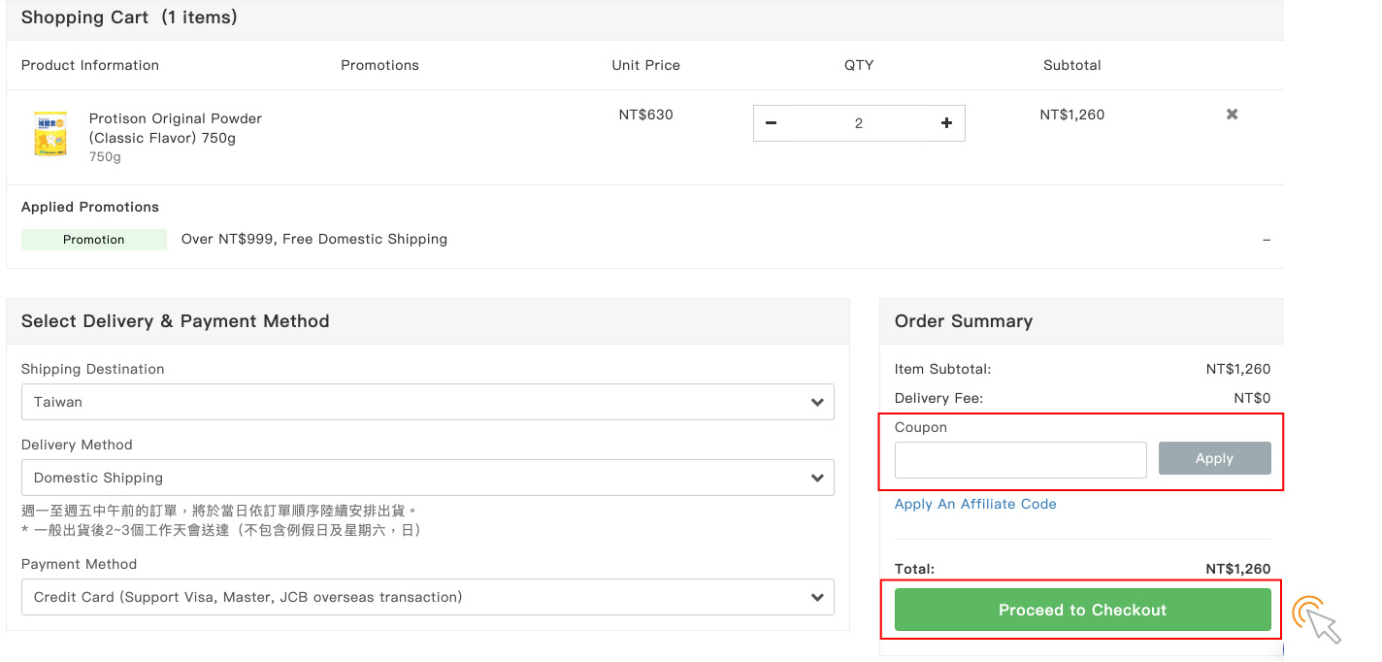Click the free domestic shipping promotion text

[314, 239]
